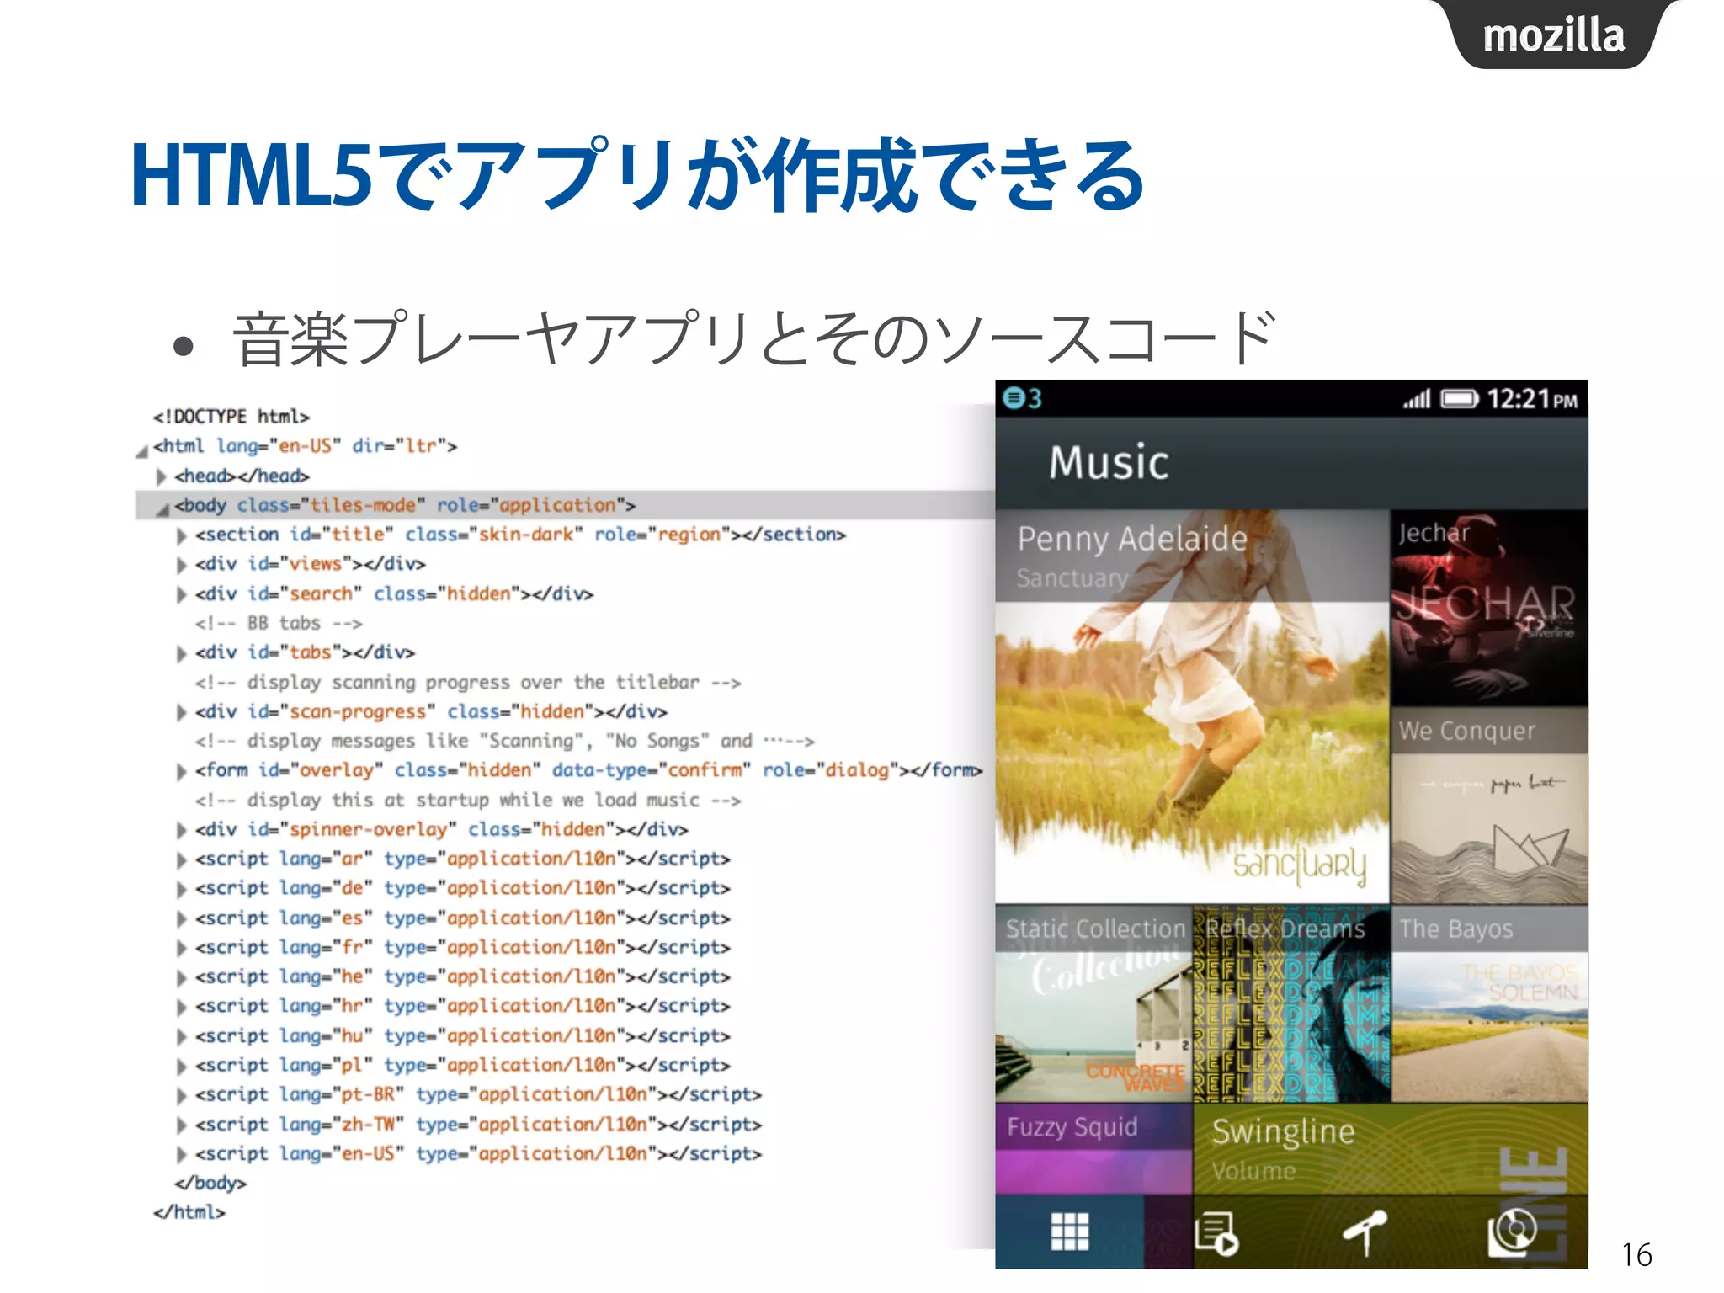Collapse the body tiles-mode node

click(162, 508)
